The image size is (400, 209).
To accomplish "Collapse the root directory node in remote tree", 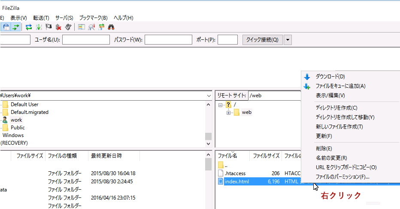I will [221, 105].
